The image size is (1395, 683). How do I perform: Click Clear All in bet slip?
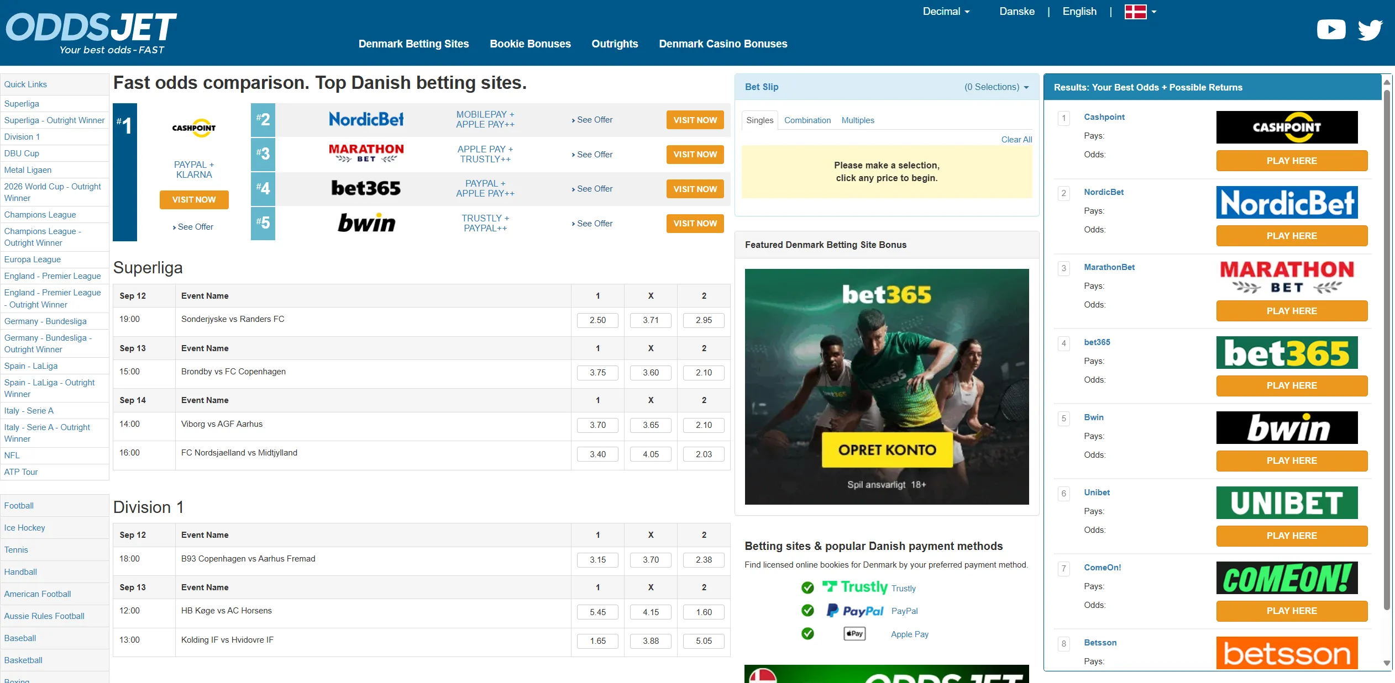pyautogui.click(x=1016, y=140)
